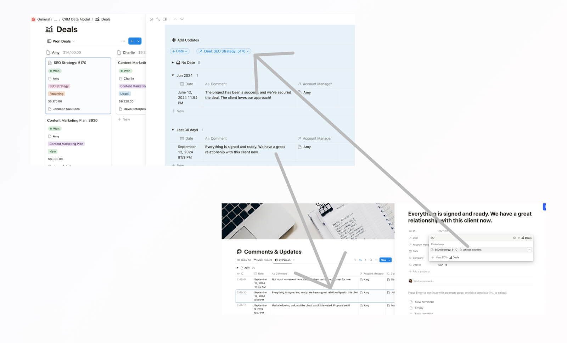Collapse the Last 30 days group
The image size is (567, 343).
[x=173, y=130]
